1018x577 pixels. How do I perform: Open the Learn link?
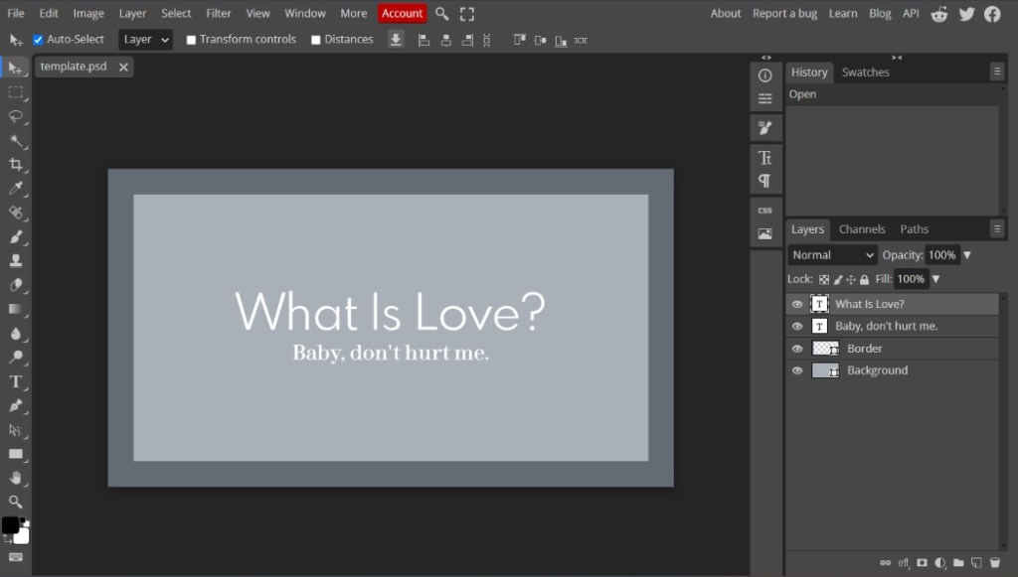point(843,14)
